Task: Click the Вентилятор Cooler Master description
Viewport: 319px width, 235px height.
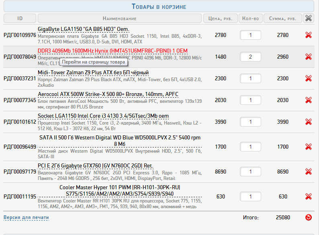Action: [x=120, y=203]
